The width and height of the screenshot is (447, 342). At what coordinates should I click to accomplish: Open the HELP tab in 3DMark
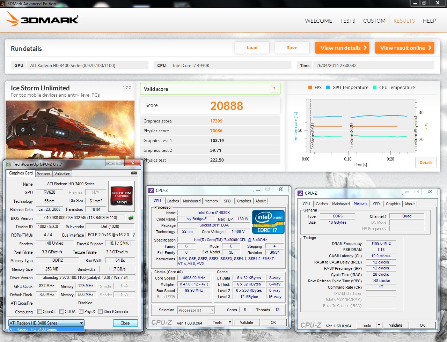(x=429, y=21)
